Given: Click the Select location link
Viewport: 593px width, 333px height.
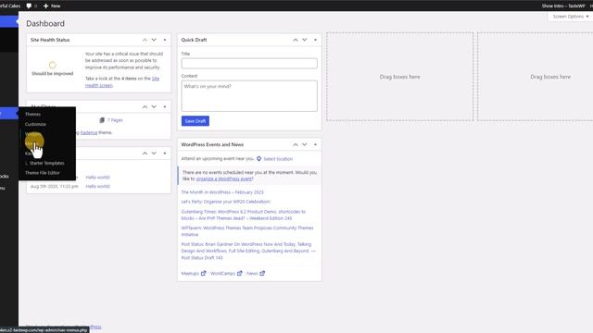Looking at the screenshot, I should [278, 159].
